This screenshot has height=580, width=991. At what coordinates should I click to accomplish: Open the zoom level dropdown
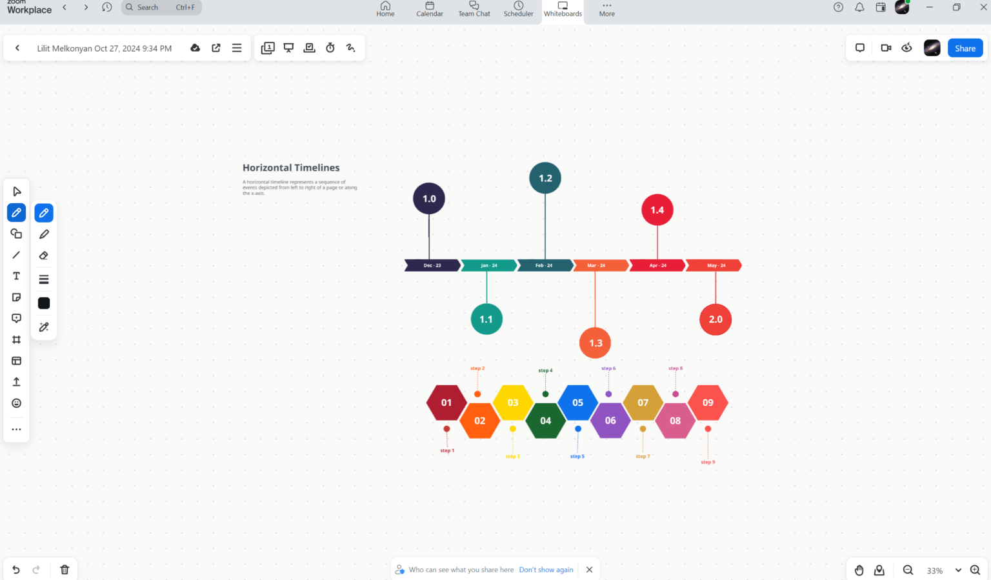pos(957,570)
